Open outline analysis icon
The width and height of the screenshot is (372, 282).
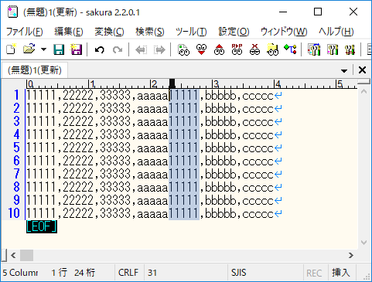point(290,49)
